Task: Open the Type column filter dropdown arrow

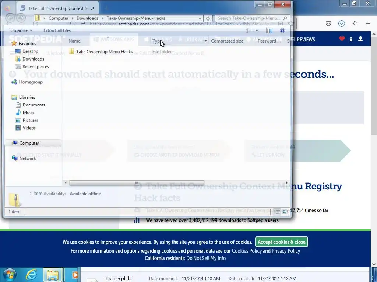Action: 205,41
